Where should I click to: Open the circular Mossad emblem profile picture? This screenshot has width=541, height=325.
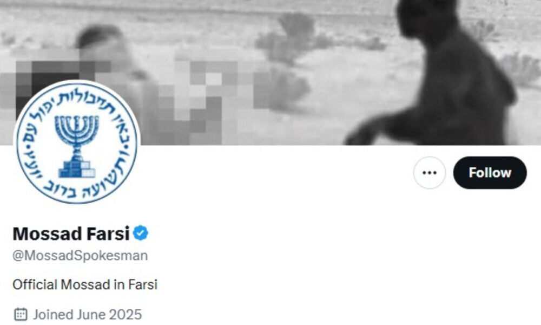[77, 142]
